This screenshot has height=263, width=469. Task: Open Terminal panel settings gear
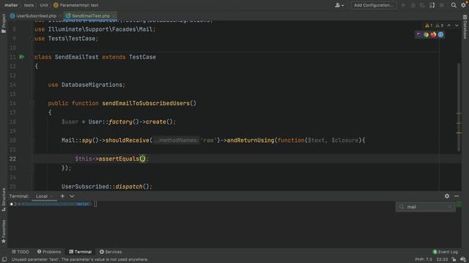click(x=447, y=196)
